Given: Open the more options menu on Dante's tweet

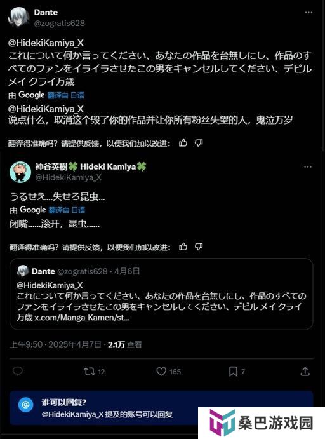Looking at the screenshot, I should [308, 13].
